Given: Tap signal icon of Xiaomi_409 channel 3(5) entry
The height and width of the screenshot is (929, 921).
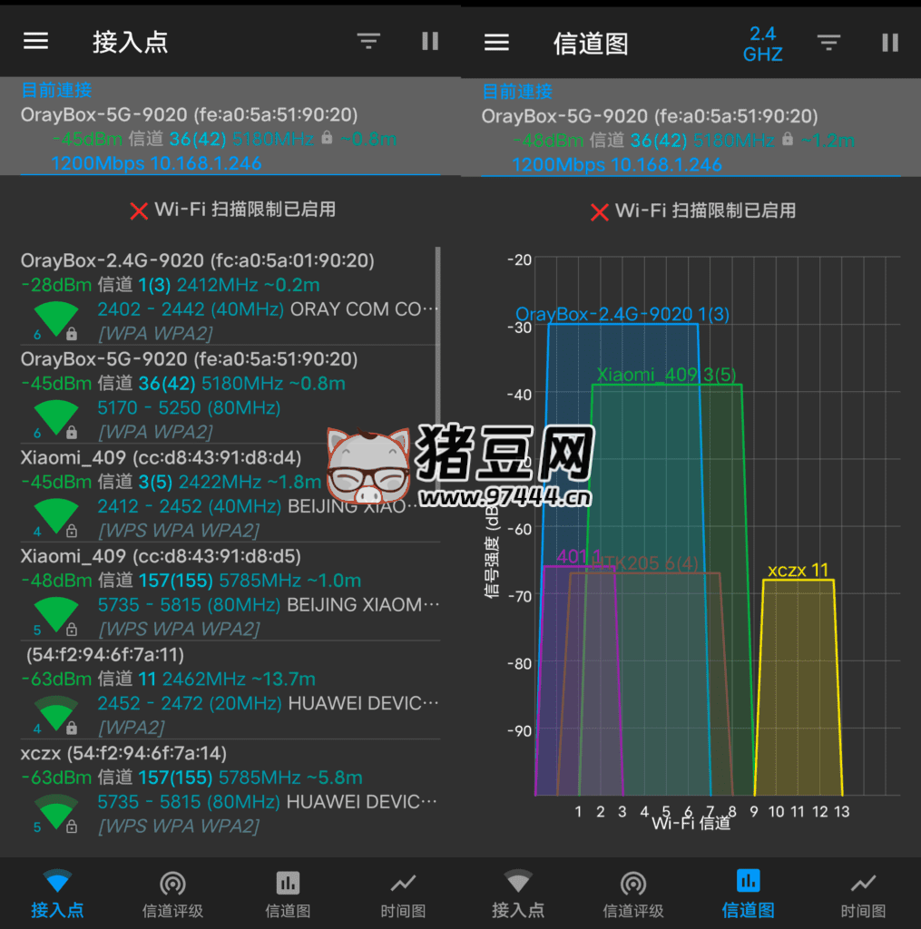Looking at the screenshot, I should [56, 516].
